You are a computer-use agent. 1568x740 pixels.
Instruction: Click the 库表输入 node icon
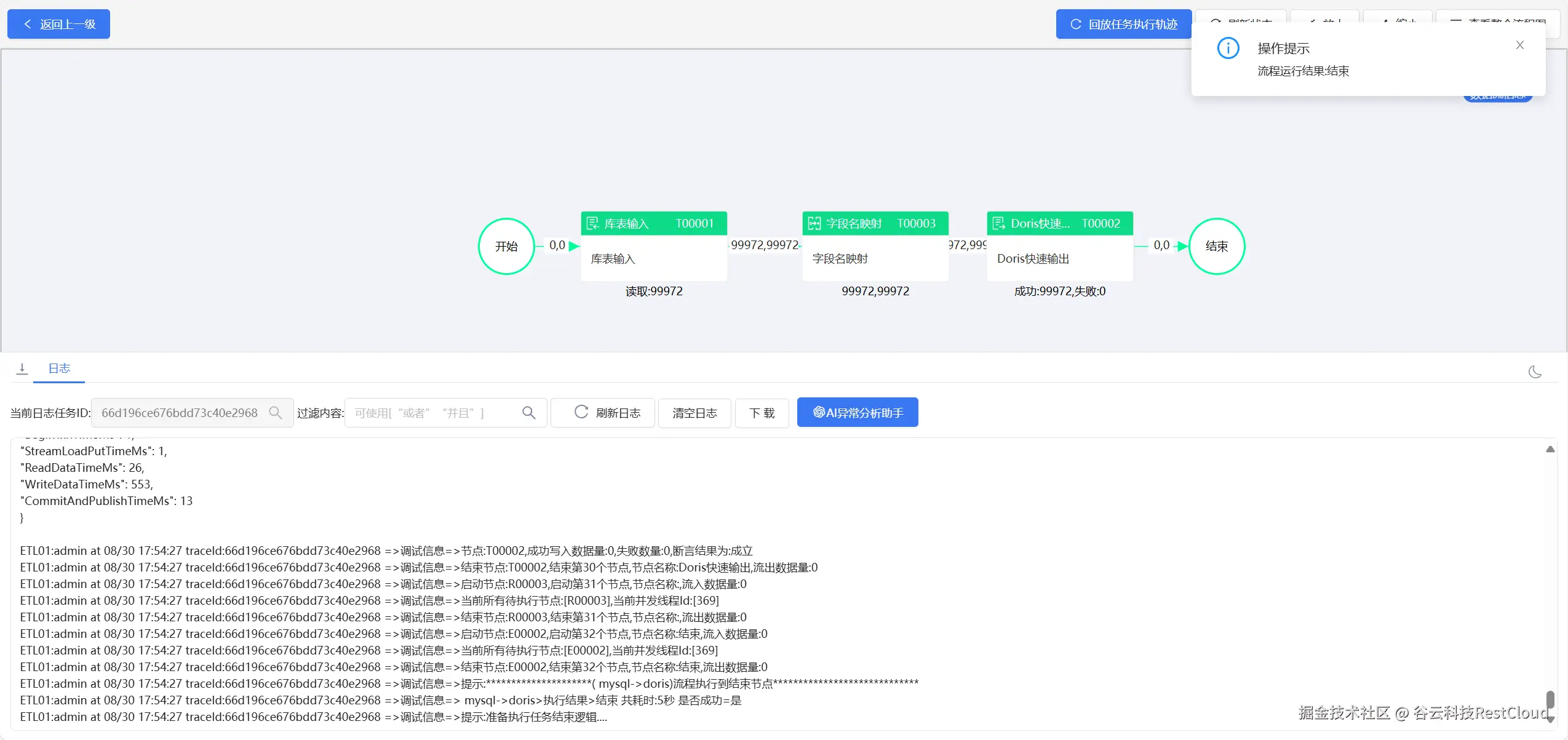(592, 223)
